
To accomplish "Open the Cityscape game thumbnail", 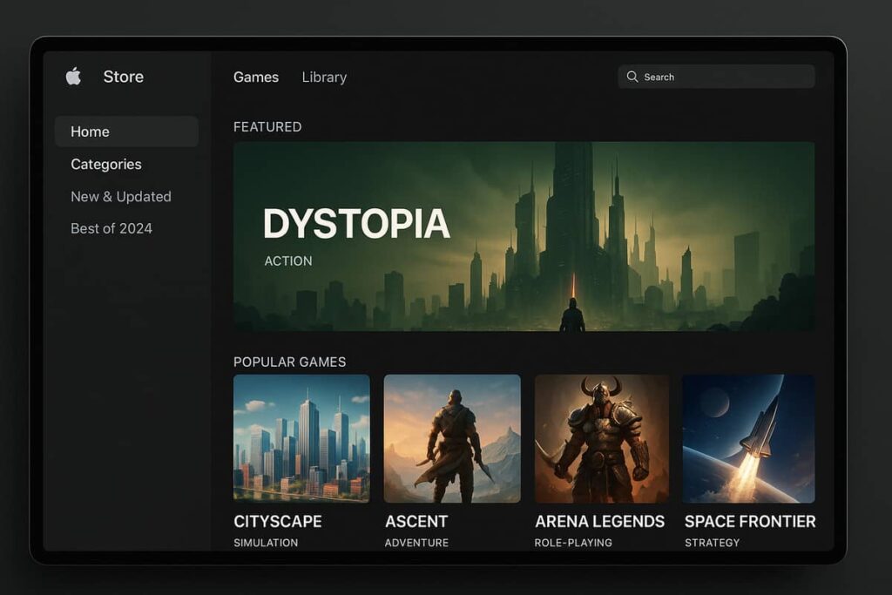I will click(301, 438).
